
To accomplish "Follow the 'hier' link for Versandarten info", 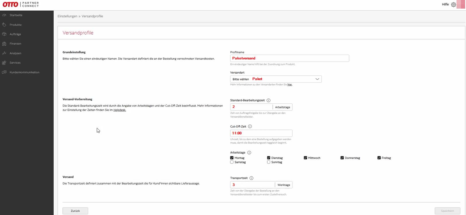I will click(x=290, y=85).
